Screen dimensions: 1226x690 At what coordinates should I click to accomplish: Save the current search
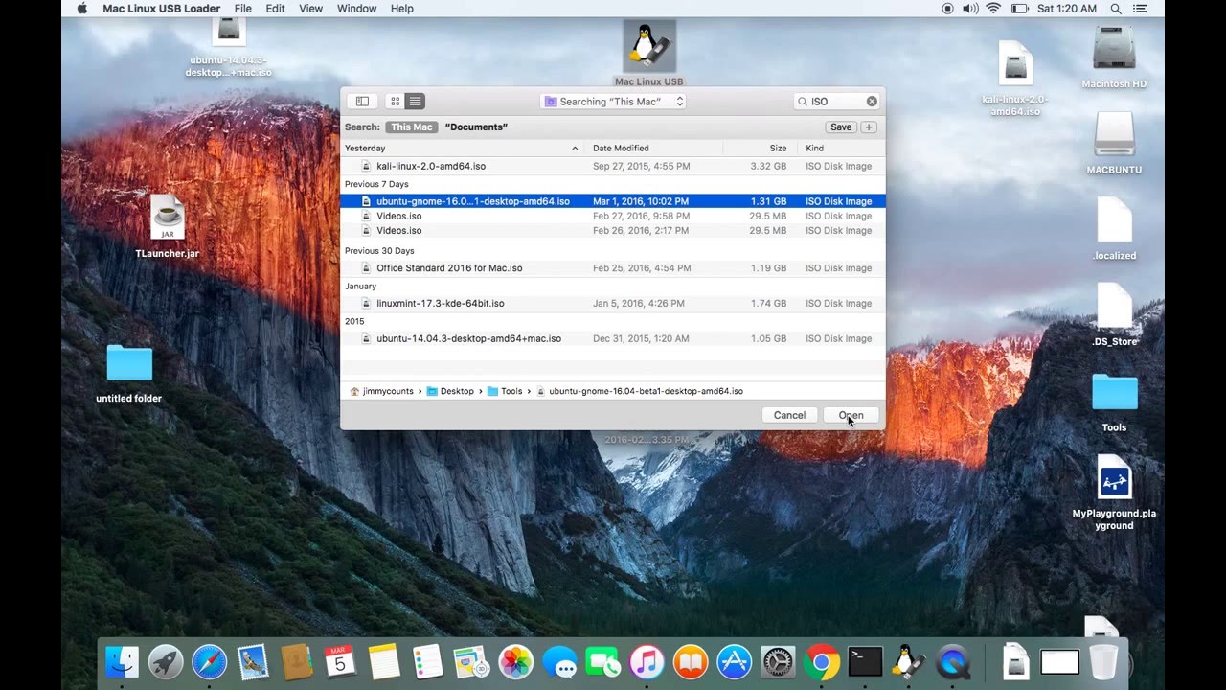click(x=841, y=127)
